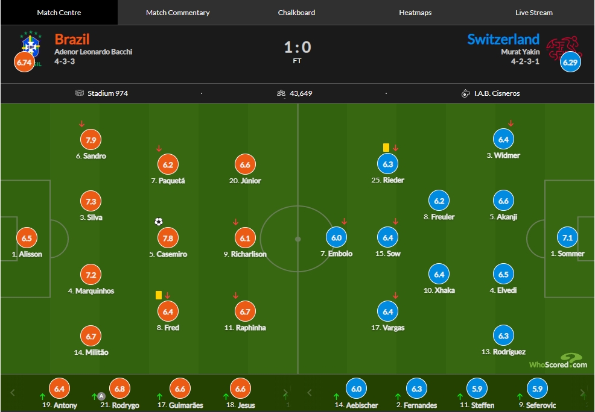Viewport: 595px width, 412px height.
Task: Open the Chalkboard tab
Action: [x=296, y=13]
